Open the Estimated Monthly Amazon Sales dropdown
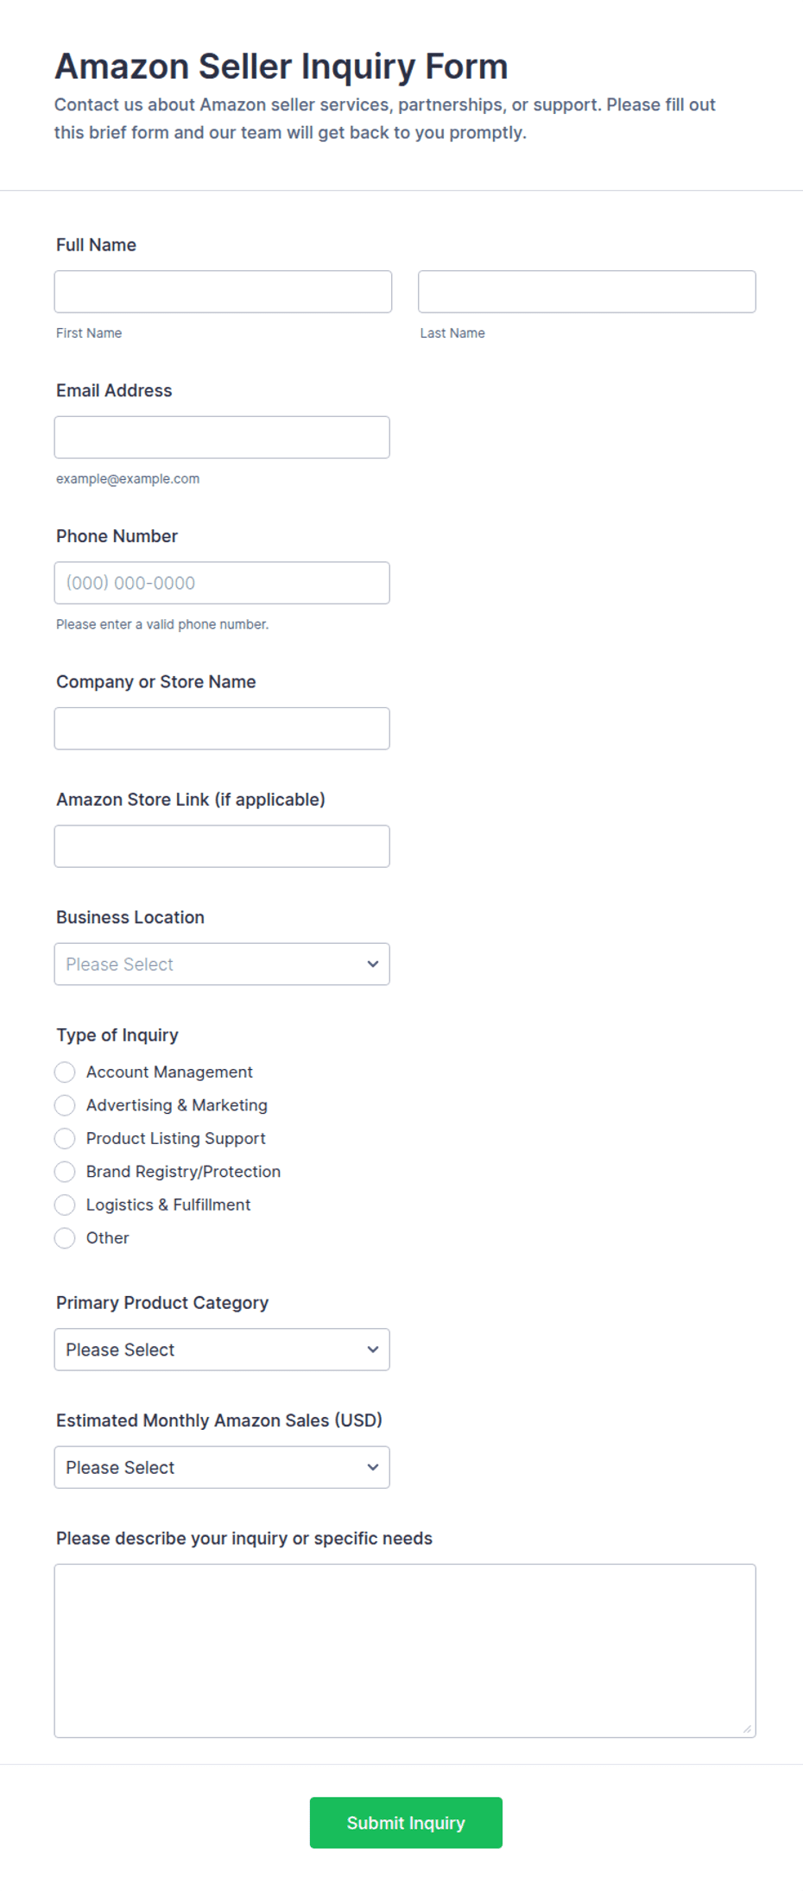The height and width of the screenshot is (1891, 803). point(222,1468)
